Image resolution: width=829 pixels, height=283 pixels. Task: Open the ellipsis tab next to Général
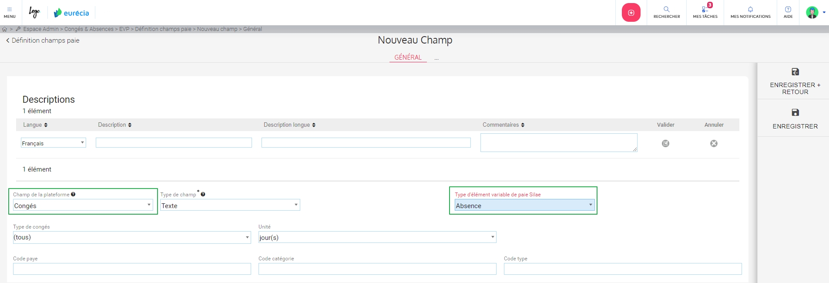tap(436, 58)
